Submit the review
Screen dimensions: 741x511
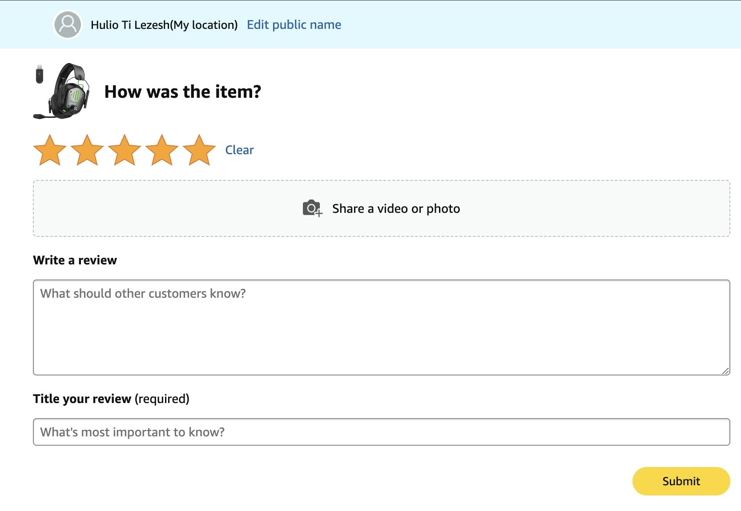coord(681,481)
